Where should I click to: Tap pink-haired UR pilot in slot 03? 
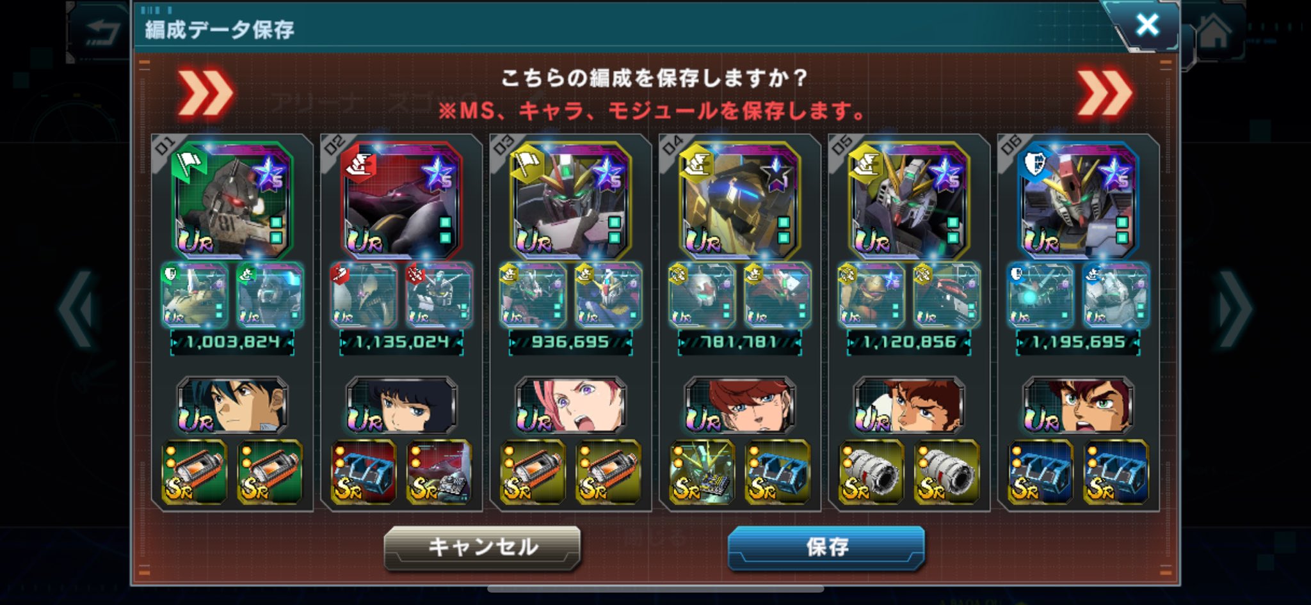point(570,405)
